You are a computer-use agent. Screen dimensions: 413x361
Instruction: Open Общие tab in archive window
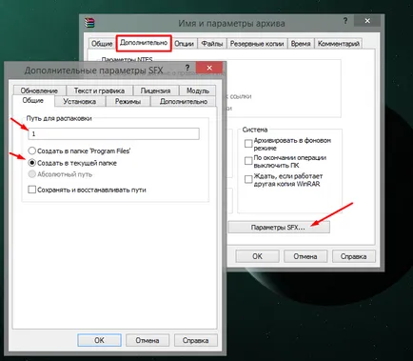[102, 44]
